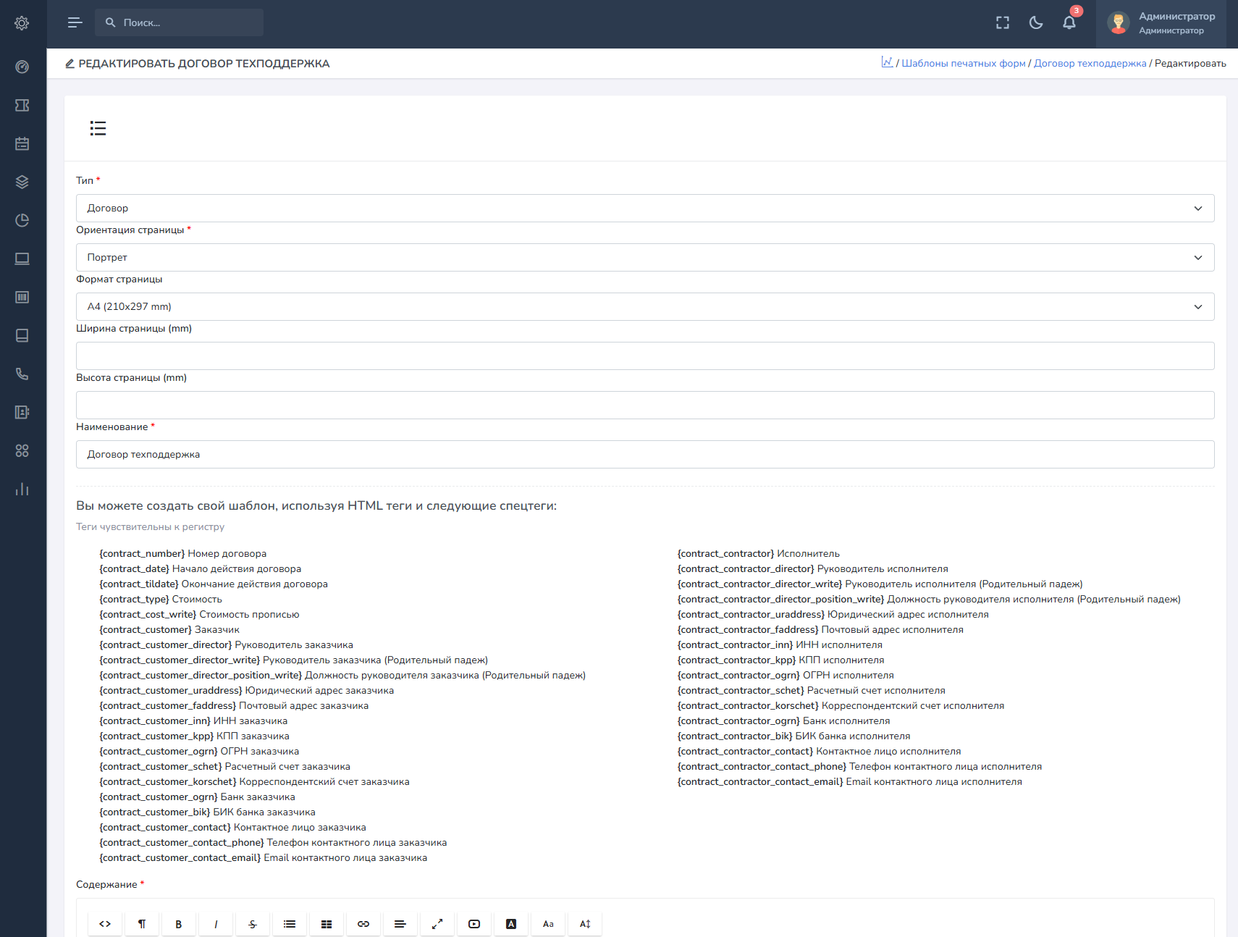Click the bold button in the editor toolbar
1238x937 pixels.
pyautogui.click(x=179, y=924)
